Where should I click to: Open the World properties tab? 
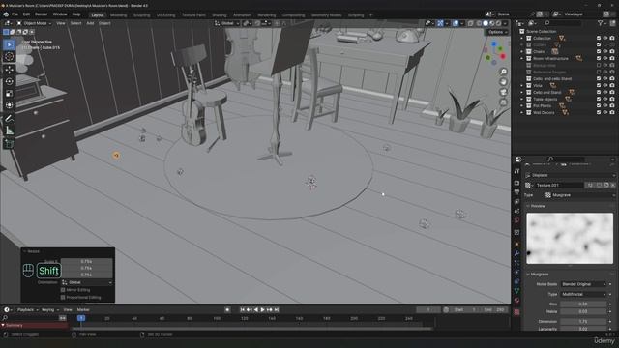tap(516, 220)
